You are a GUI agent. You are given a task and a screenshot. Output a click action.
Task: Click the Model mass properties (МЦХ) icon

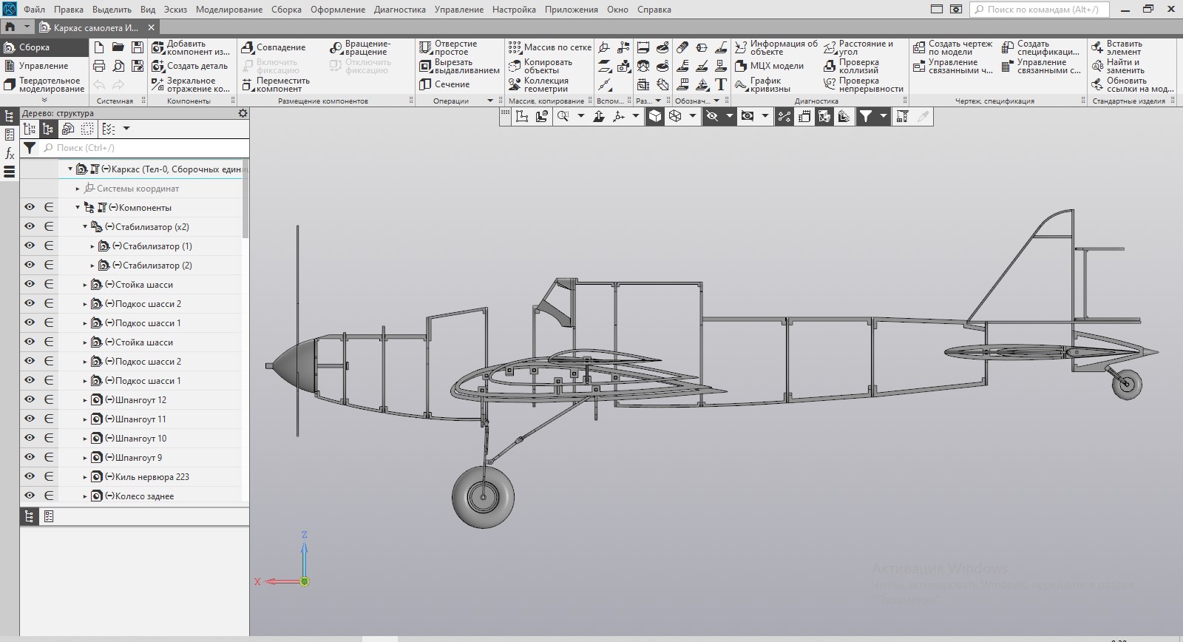(x=741, y=66)
